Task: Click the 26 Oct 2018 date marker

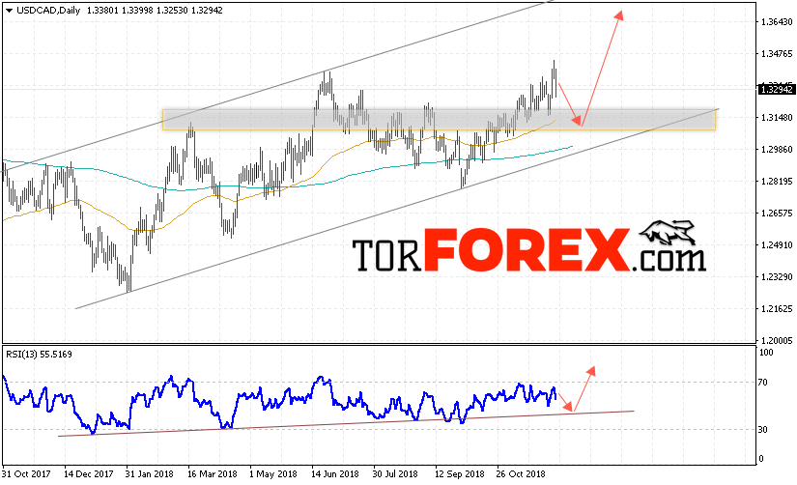Action: [521, 473]
